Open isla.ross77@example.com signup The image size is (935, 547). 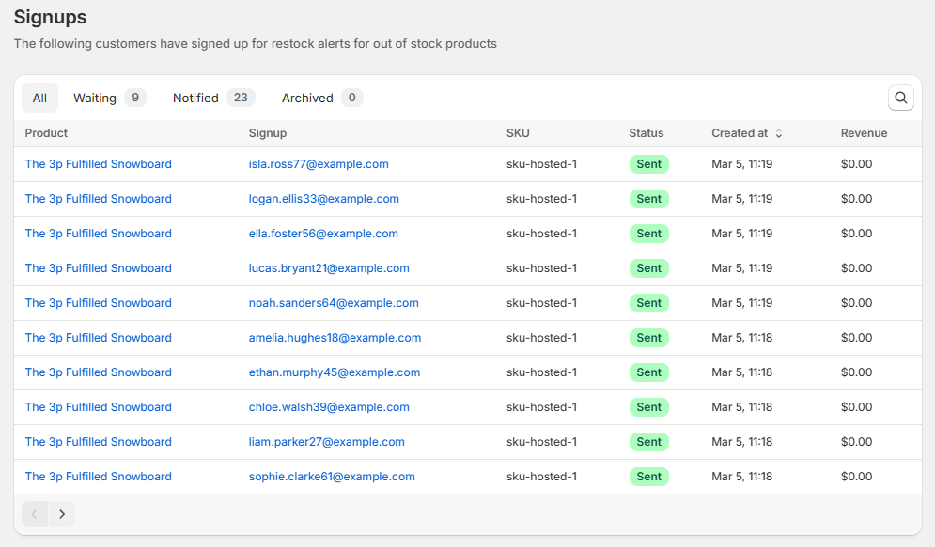point(319,164)
